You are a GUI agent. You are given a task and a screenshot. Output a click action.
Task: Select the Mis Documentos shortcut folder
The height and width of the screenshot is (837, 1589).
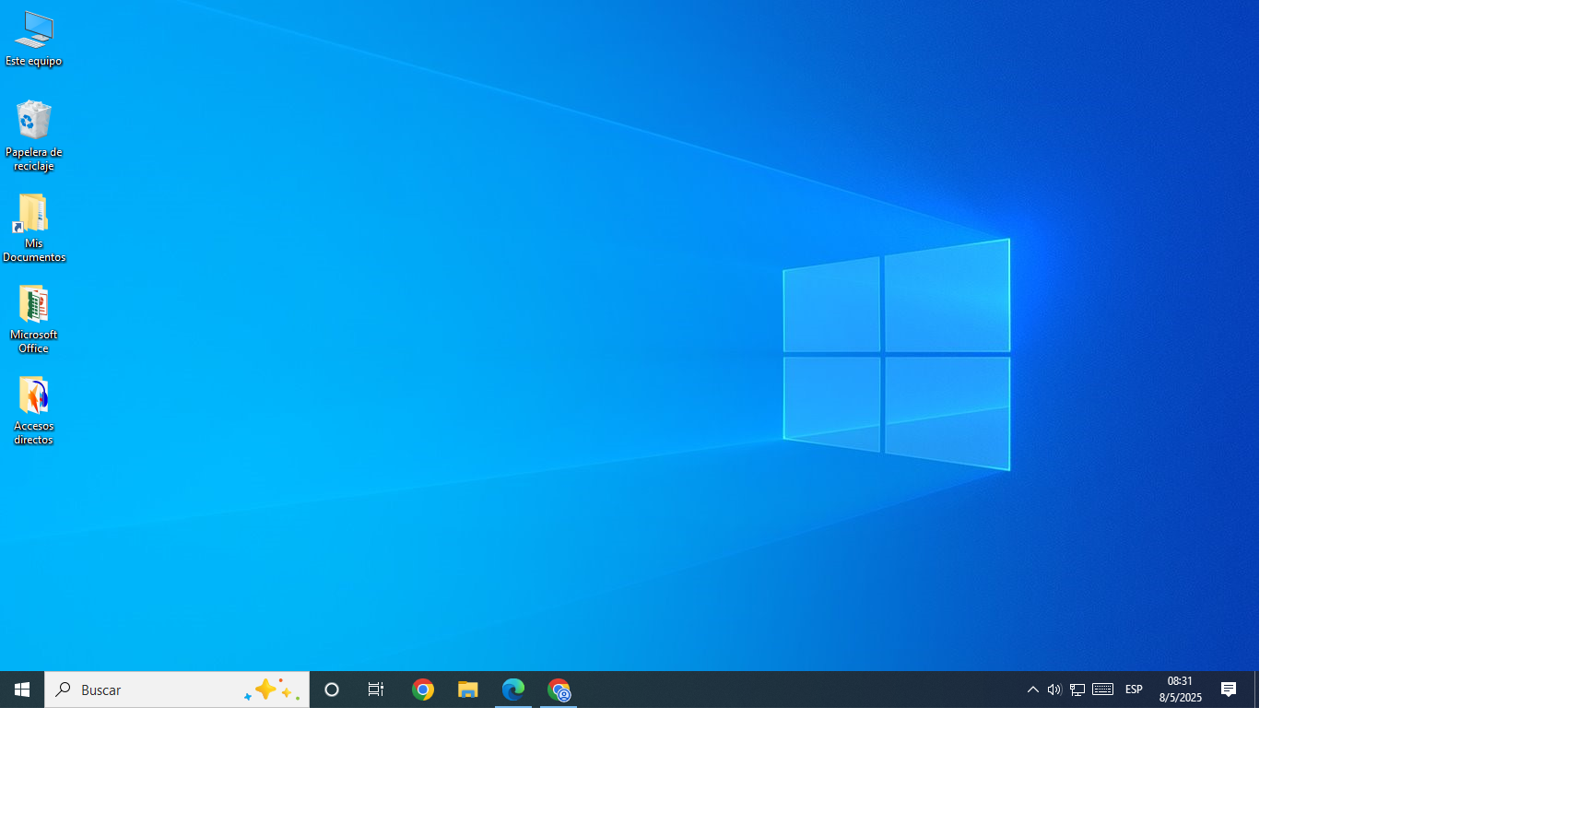click(x=33, y=228)
